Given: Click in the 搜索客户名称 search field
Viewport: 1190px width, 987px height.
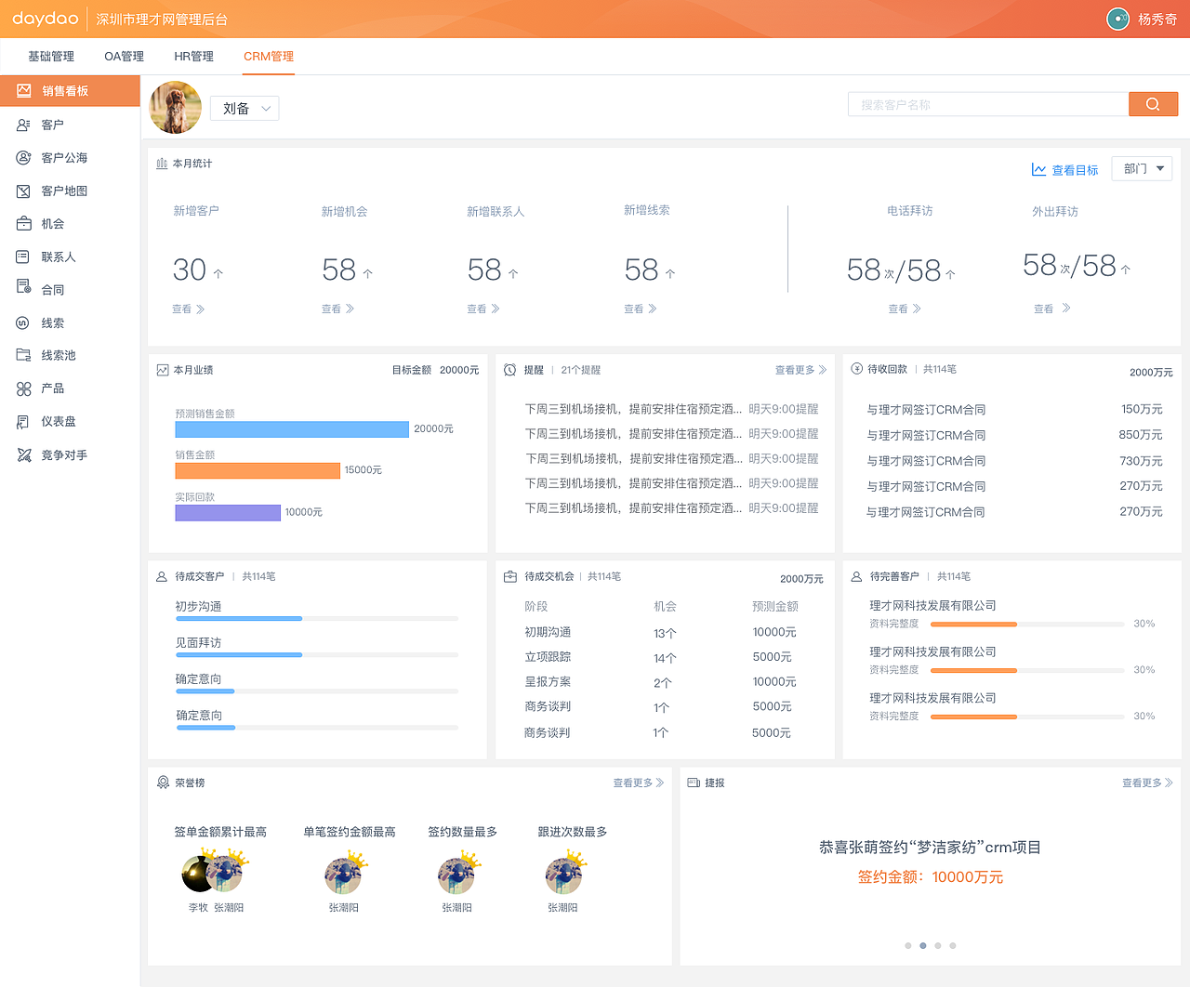Looking at the screenshot, I should click(x=988, y=104).
